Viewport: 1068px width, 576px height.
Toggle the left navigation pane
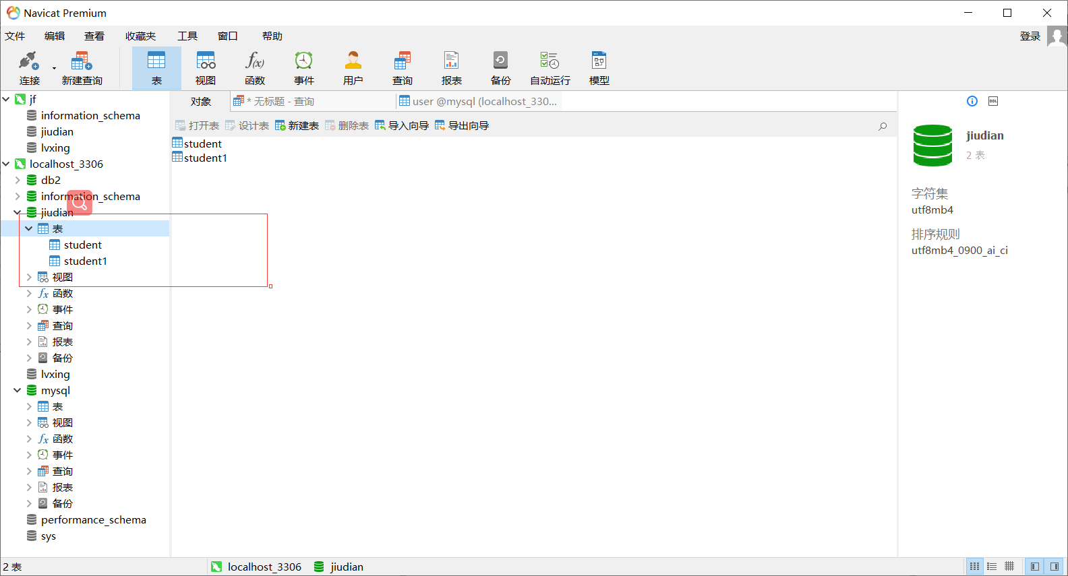pos(1035,567)
